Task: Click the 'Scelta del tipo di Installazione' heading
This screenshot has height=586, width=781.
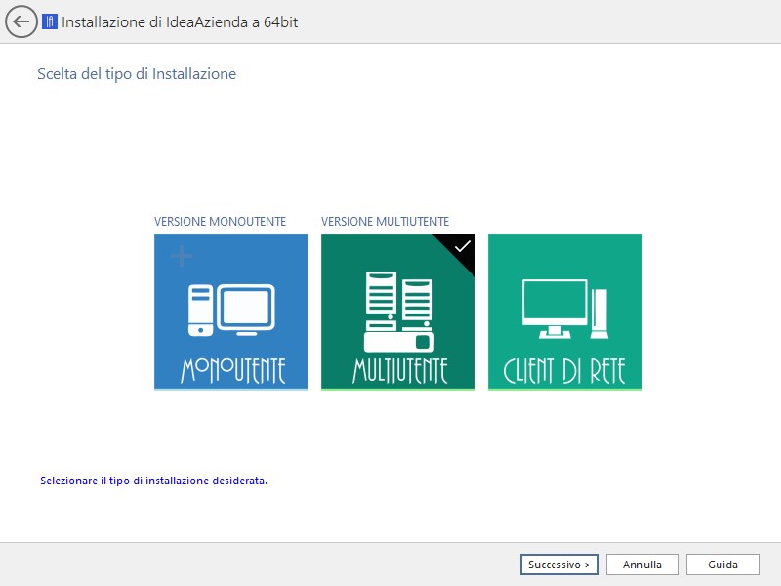Action: [137, 74]
